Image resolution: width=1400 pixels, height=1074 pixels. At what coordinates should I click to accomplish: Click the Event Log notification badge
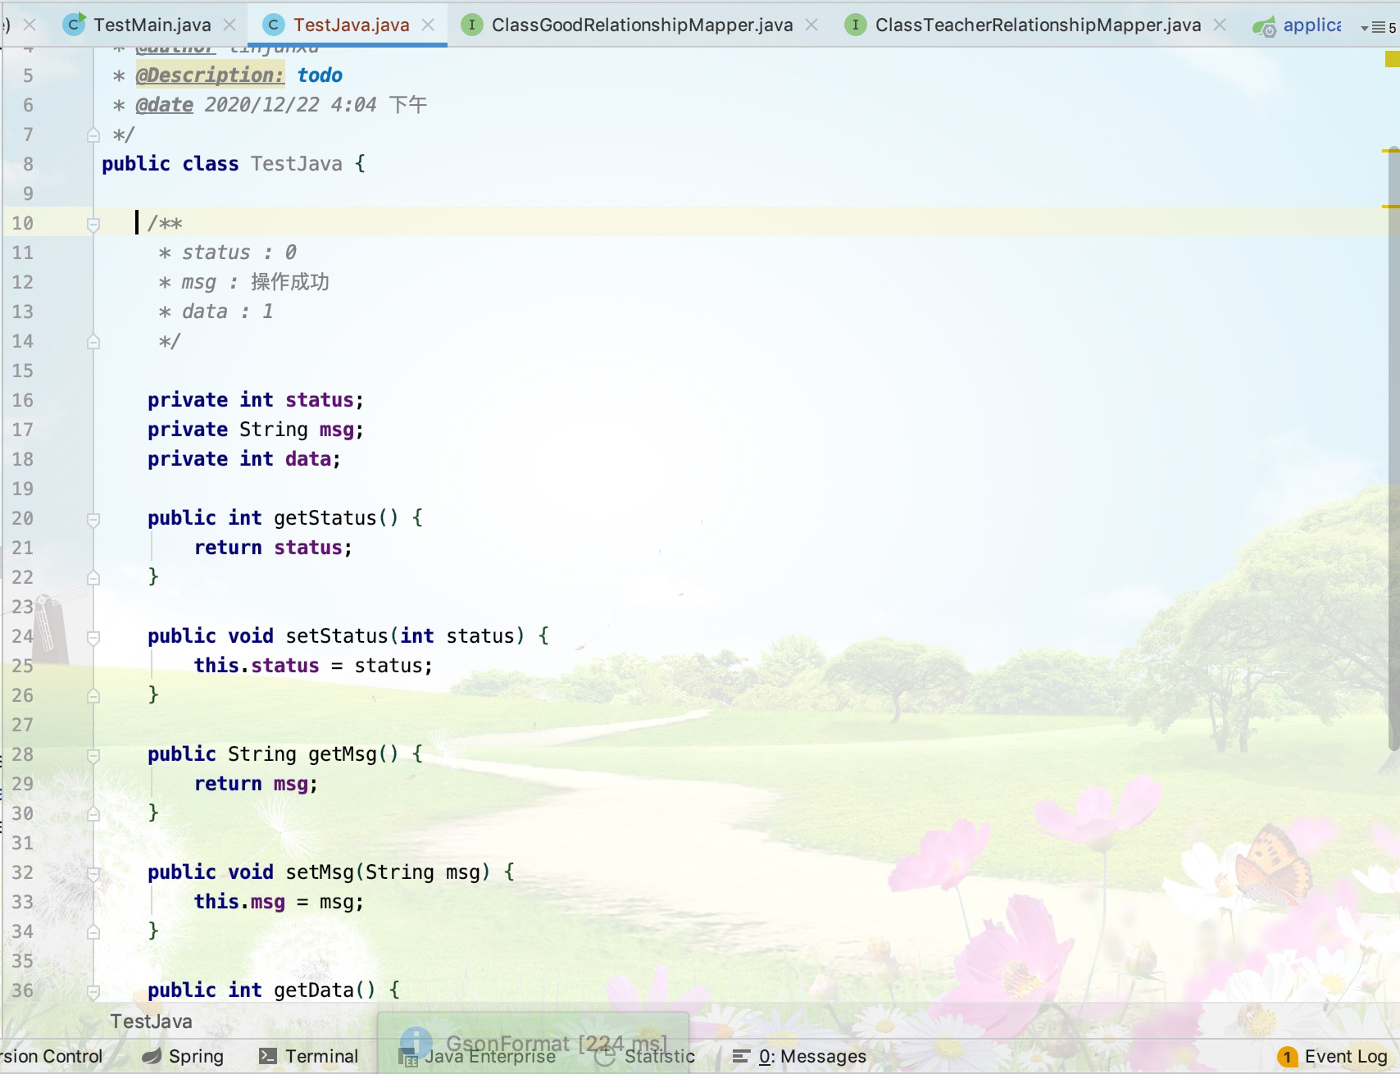pos(1287,1057)
